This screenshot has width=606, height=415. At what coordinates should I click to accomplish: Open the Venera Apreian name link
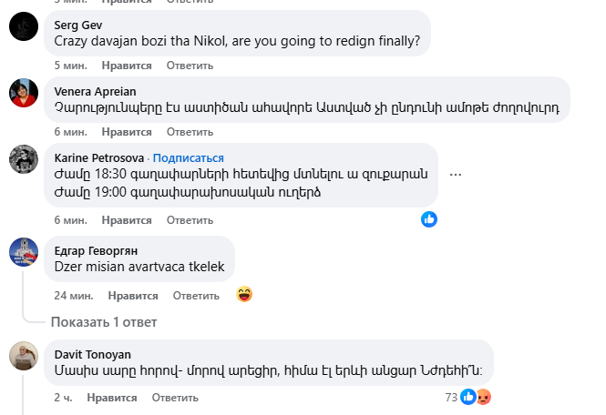[95, 91]
